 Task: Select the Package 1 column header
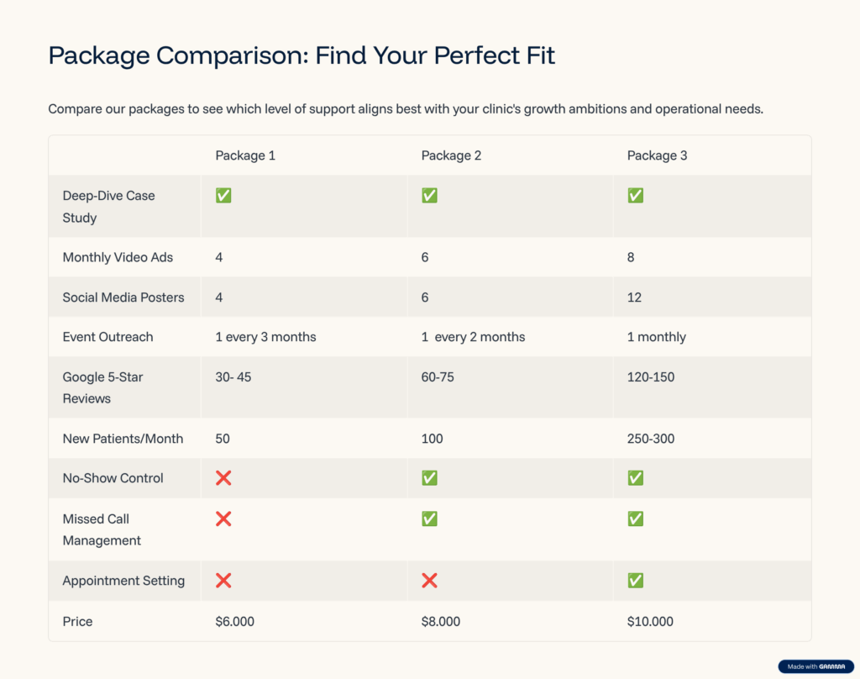pos(245,156)
